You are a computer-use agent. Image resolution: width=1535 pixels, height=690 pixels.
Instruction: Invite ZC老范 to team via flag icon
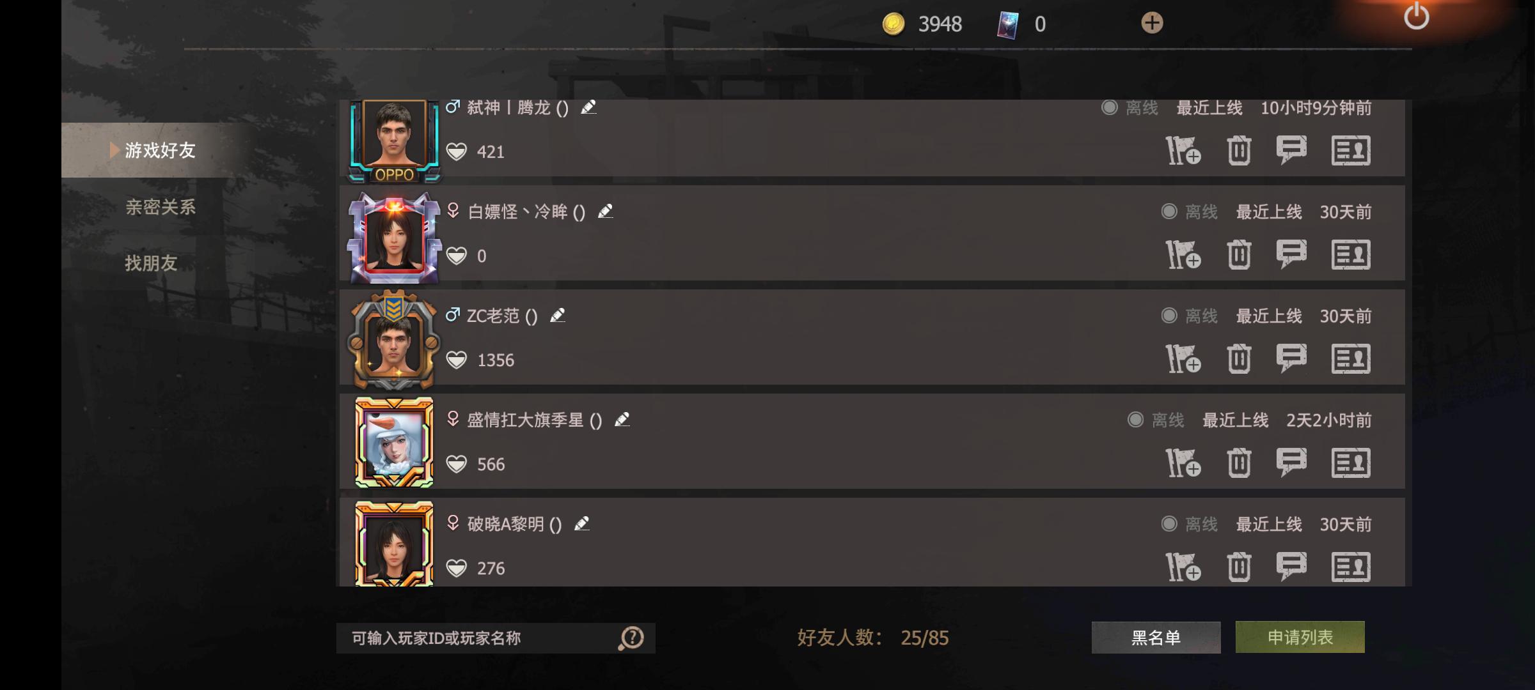pyautogui.click(x=1183, y=359)
